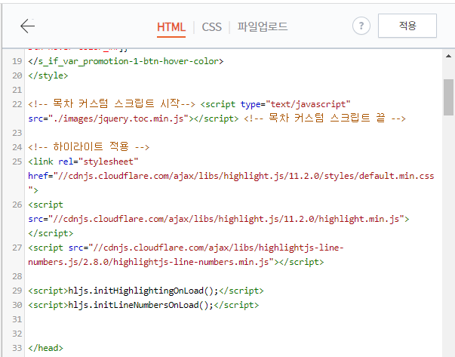Screen dimensions: 455x357
Task: Click line number 19 in the gutter
Action: [x=17, y=61]
